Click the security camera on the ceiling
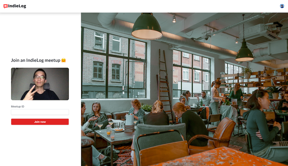The height and width of the screenshot is (166, 288). [206, 38]
